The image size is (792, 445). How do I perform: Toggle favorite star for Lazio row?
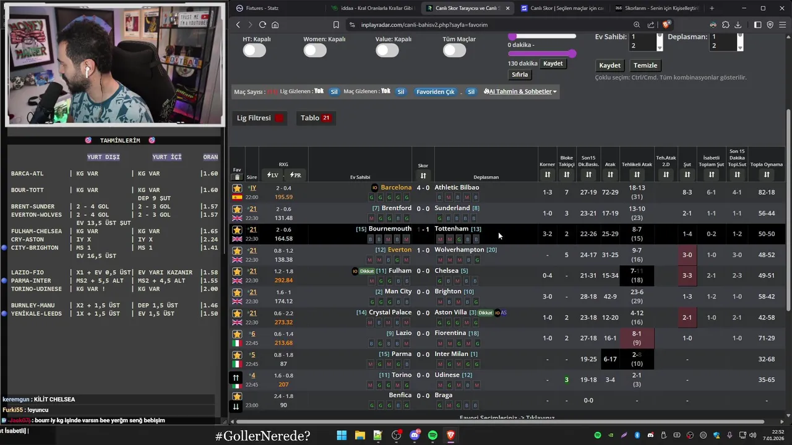click(237, 334)
